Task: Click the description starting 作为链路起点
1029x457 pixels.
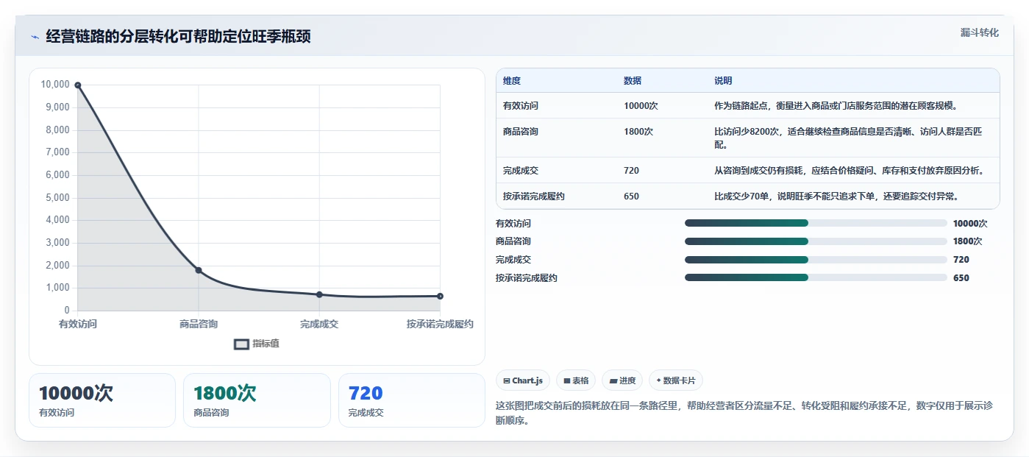Action: [x=836, y=106]
